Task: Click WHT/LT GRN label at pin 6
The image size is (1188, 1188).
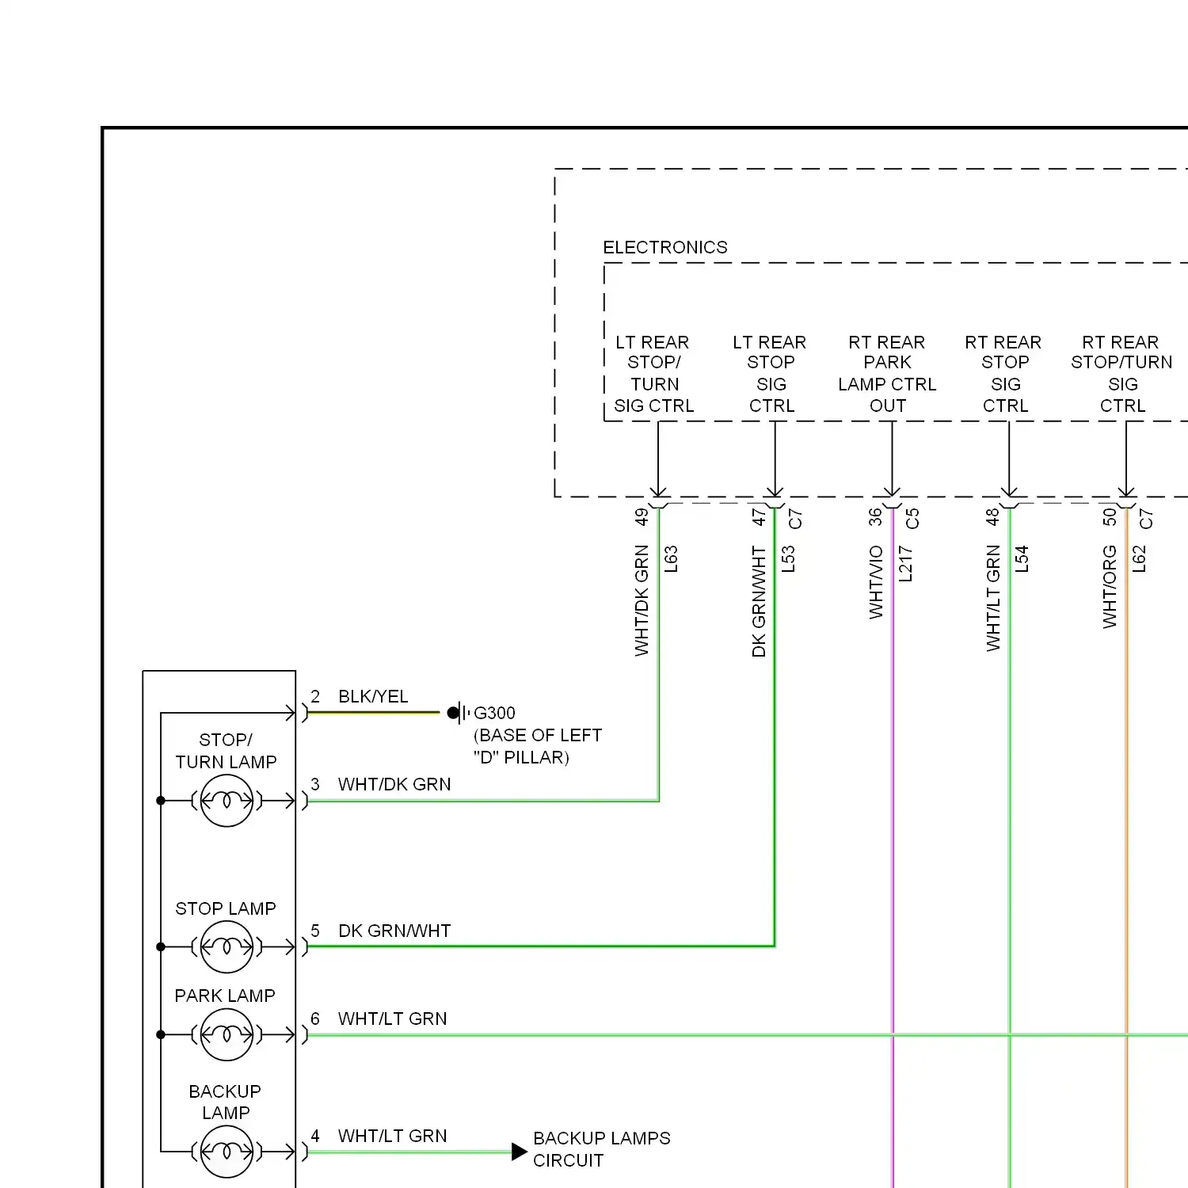Action: [392, 1019]
